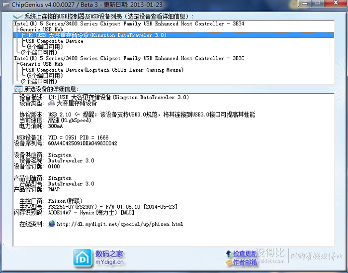Open the 数码之家 mYdigit.cn link
Image resolution: width=348 pixels, height=273 pixels.
109,258
